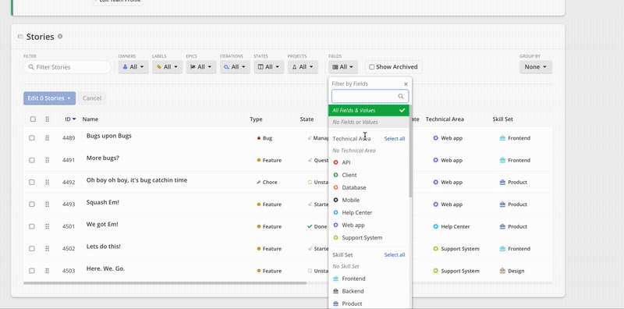Open the Group By None dropdown

tap(536, 67)
